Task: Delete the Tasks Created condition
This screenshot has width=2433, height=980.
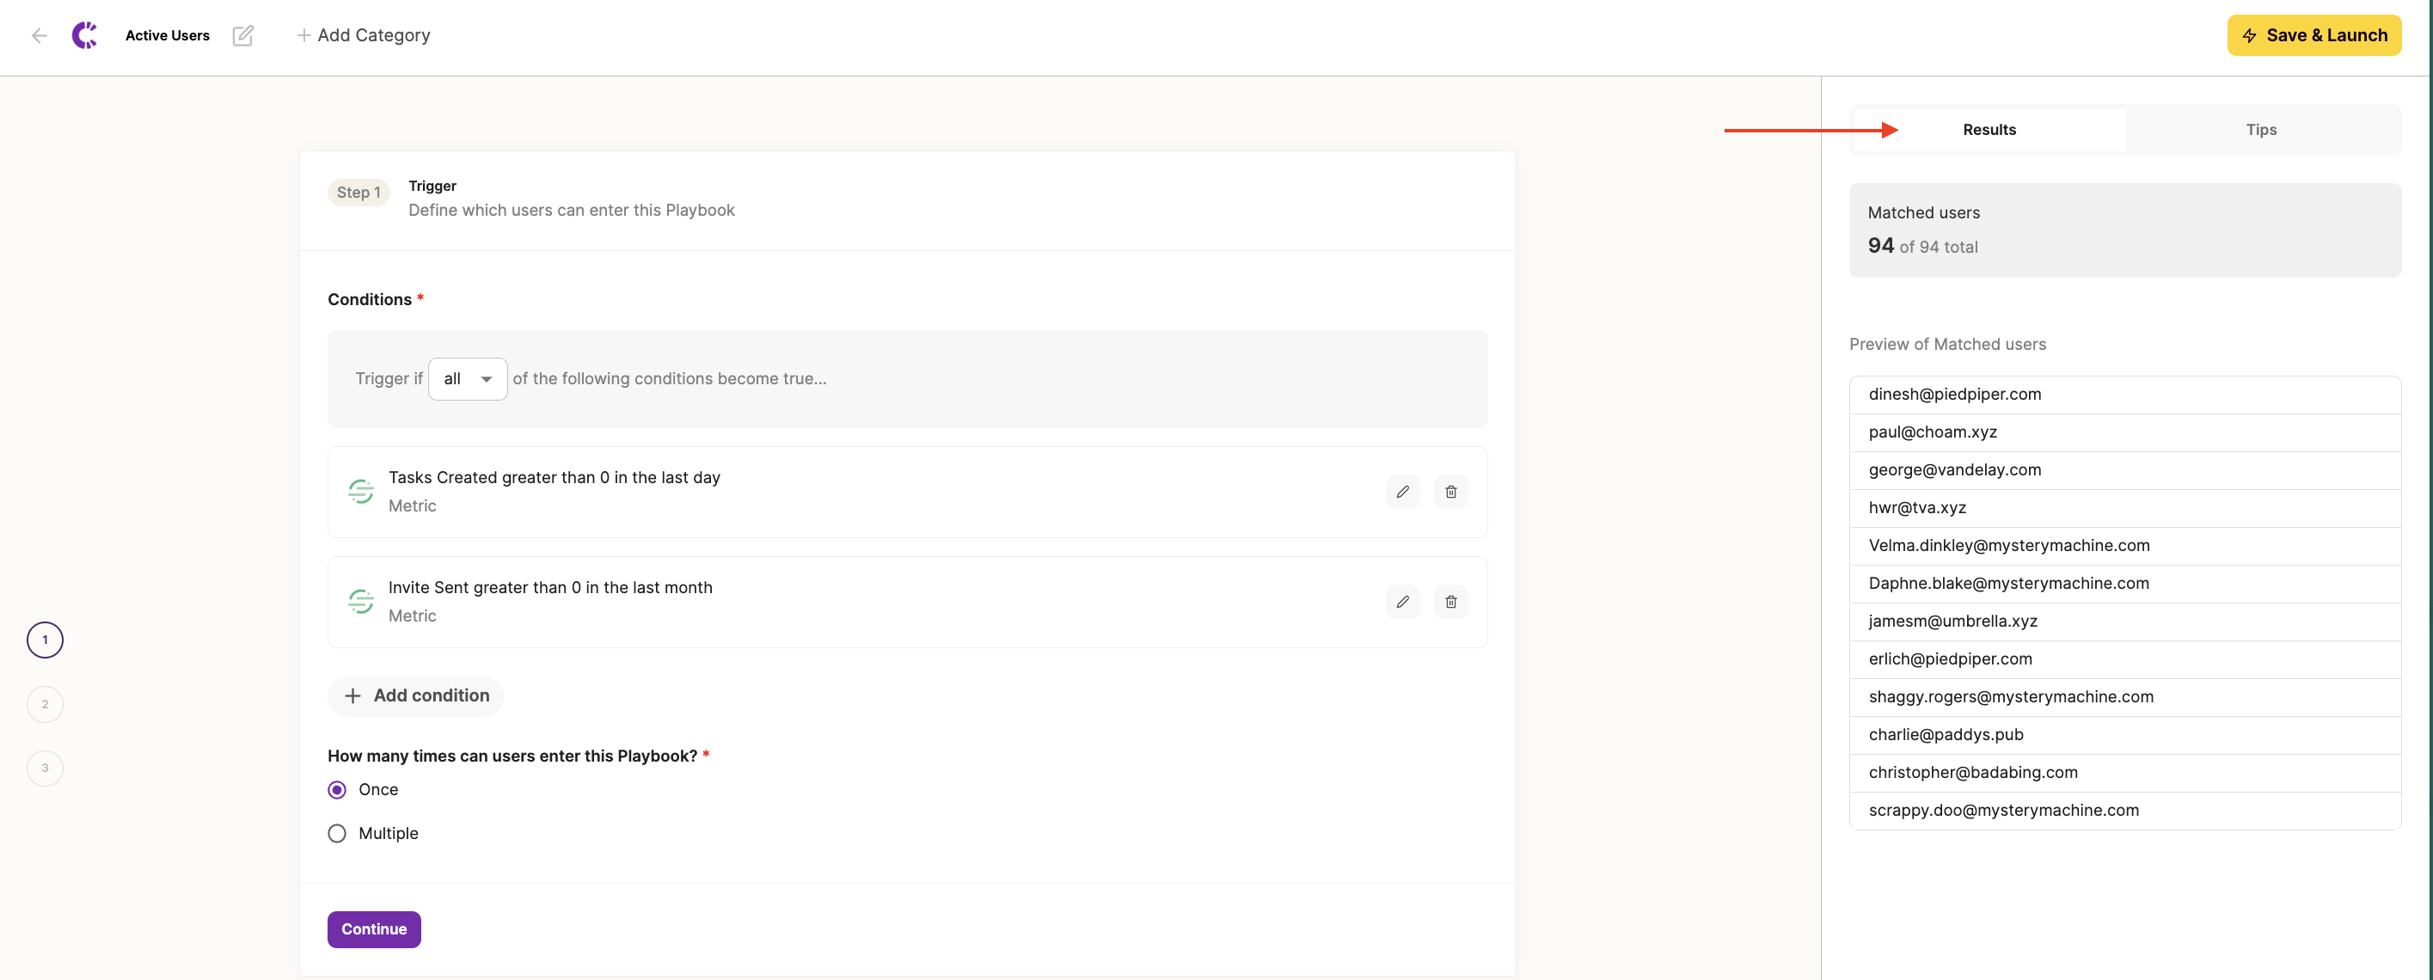Action: click(x=1450, y=492)
